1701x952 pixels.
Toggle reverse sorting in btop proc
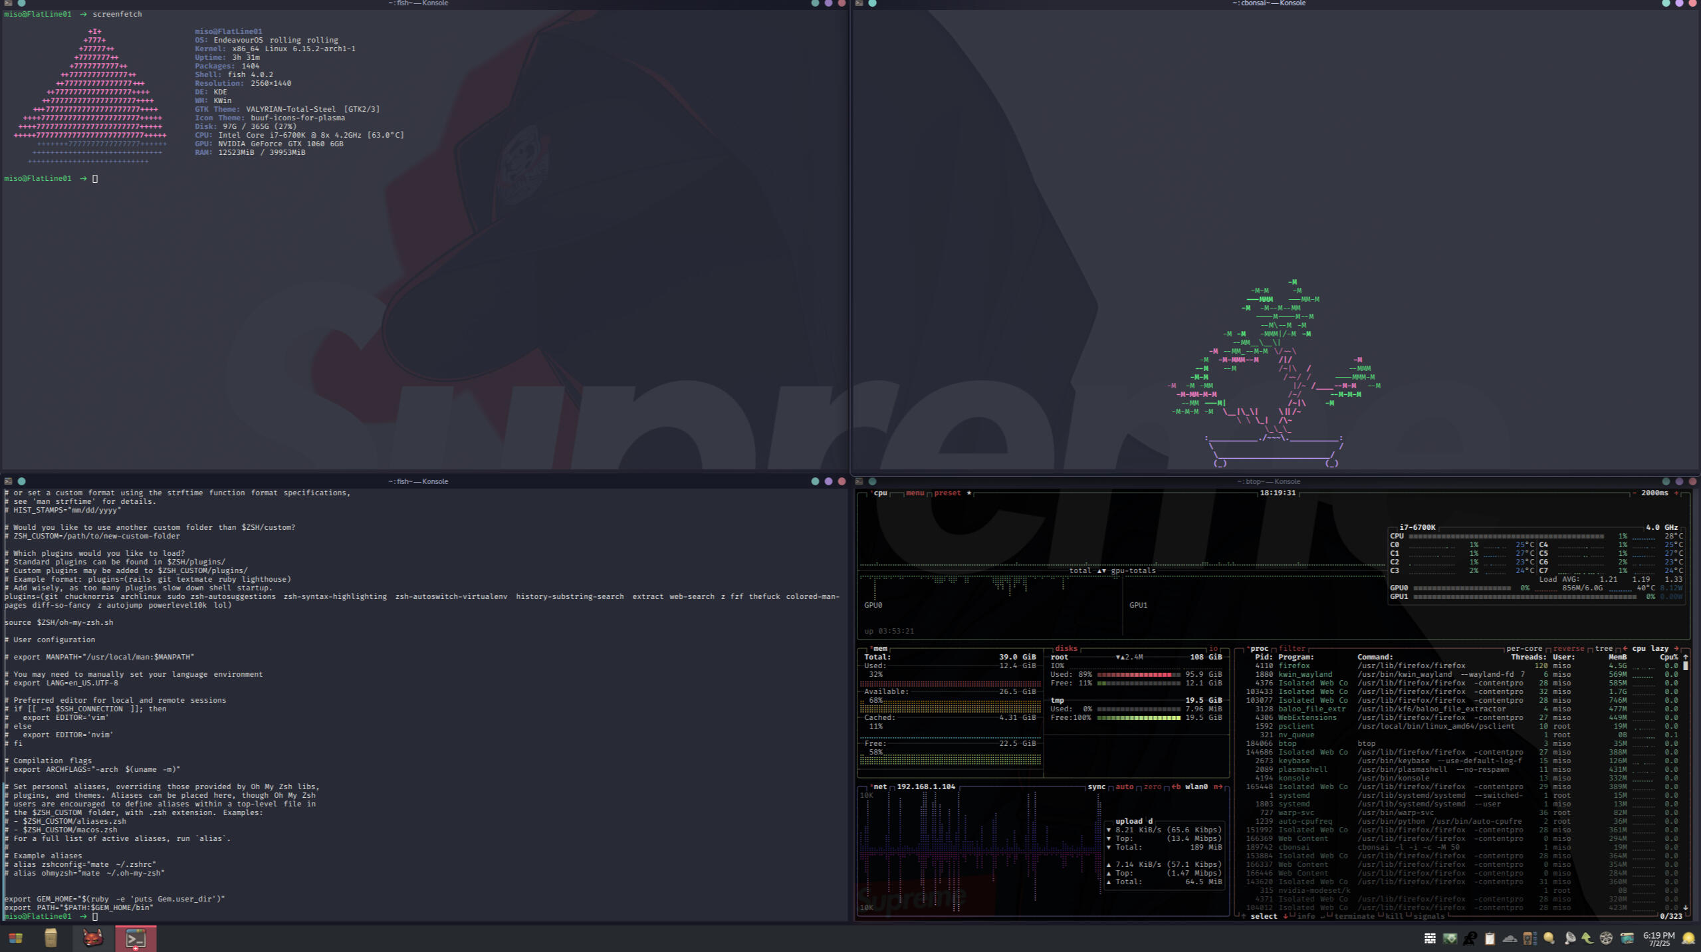click(1568, 648)
